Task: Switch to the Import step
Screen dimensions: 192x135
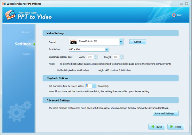Action: (x=26, y=32)
